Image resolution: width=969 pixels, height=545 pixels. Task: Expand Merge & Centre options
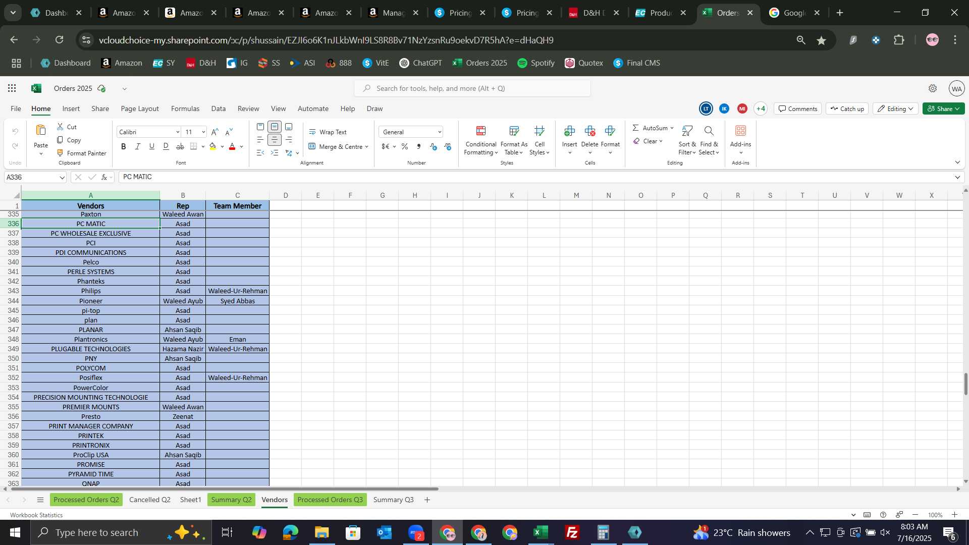coord(366,147)
